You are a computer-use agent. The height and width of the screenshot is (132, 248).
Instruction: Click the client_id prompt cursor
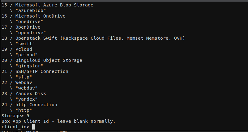click(x=33, y=127)
